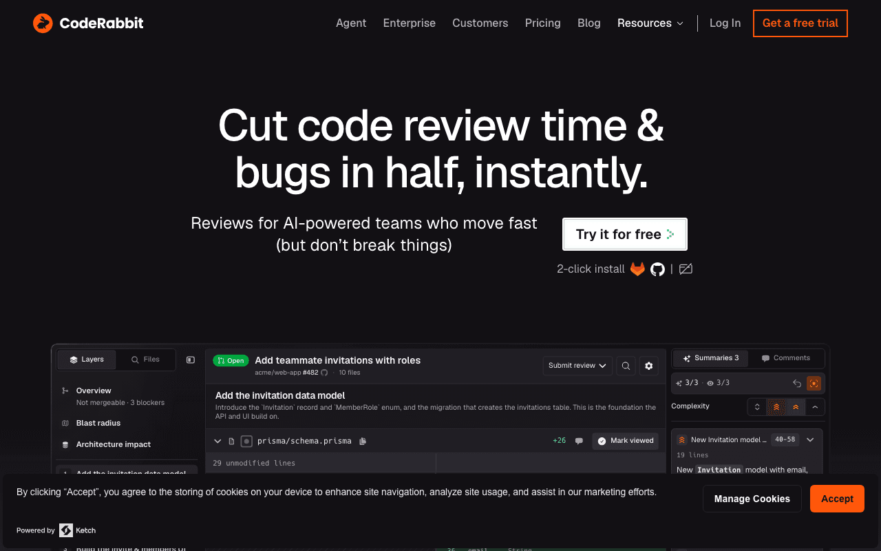The width and height of the screenshot is (881, 551).
Task: Collapse the prisma/schema.prisma file chevron
Action: pos(217,441)
